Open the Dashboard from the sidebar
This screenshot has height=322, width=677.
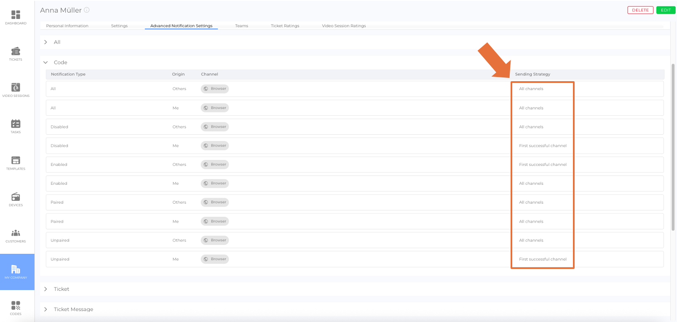pyautogui.click(x=16, y=15)
